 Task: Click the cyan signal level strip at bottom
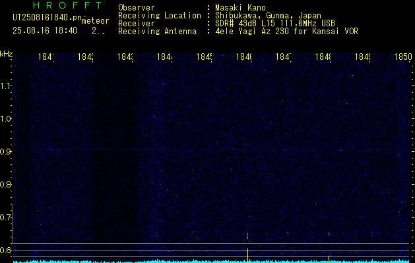click(212, 262)
